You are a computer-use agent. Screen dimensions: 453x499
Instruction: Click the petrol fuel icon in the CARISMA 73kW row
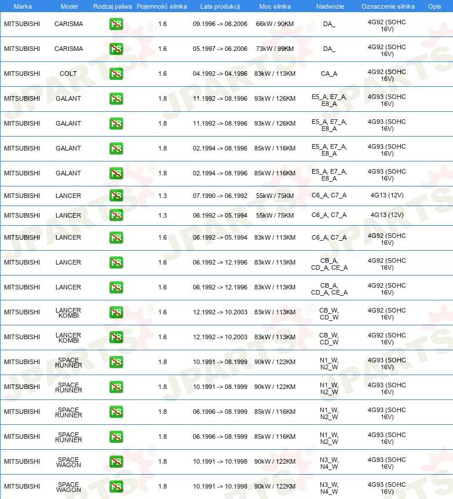[116, 49]
